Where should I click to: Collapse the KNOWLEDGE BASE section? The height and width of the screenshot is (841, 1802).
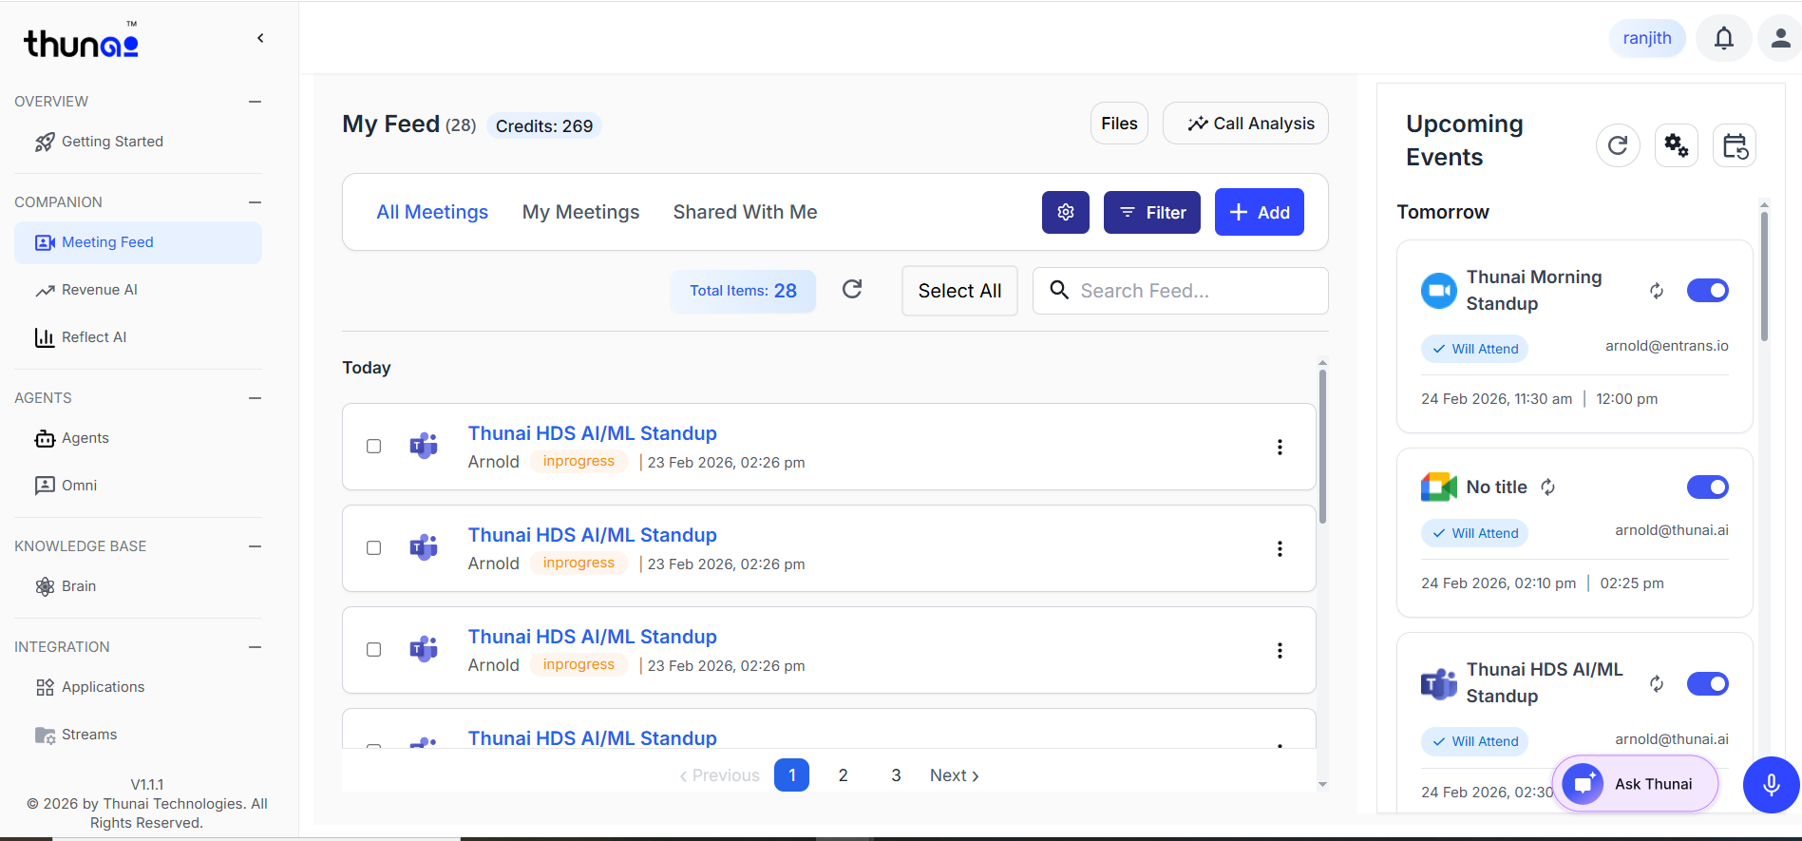(x=255, y=546)
